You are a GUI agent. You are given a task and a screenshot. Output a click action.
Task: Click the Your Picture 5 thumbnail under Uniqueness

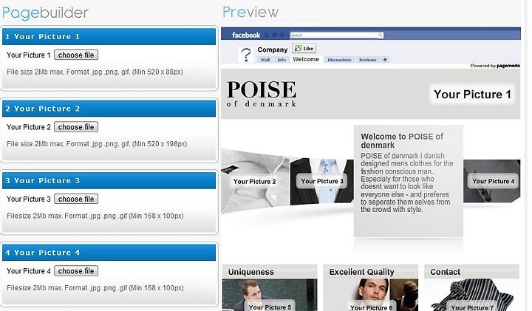pyautogui.click(x=270, y=295)
